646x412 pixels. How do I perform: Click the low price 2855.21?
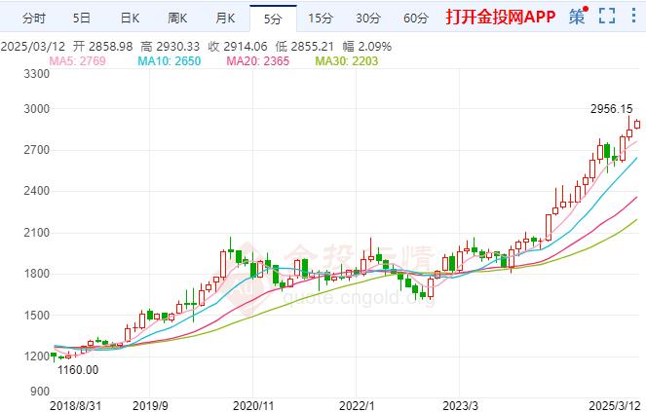pos(312,46)
